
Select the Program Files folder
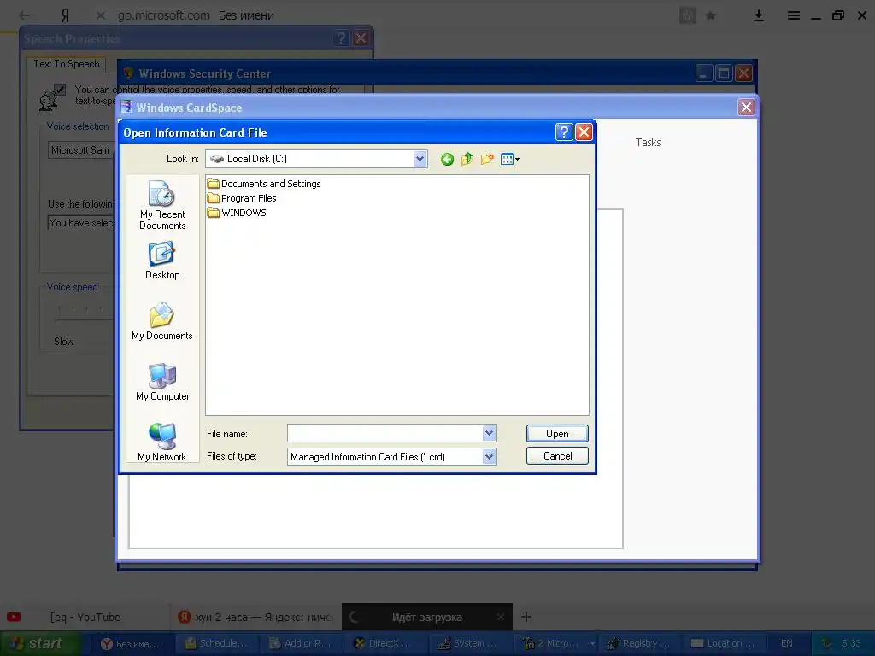[242, 198]
